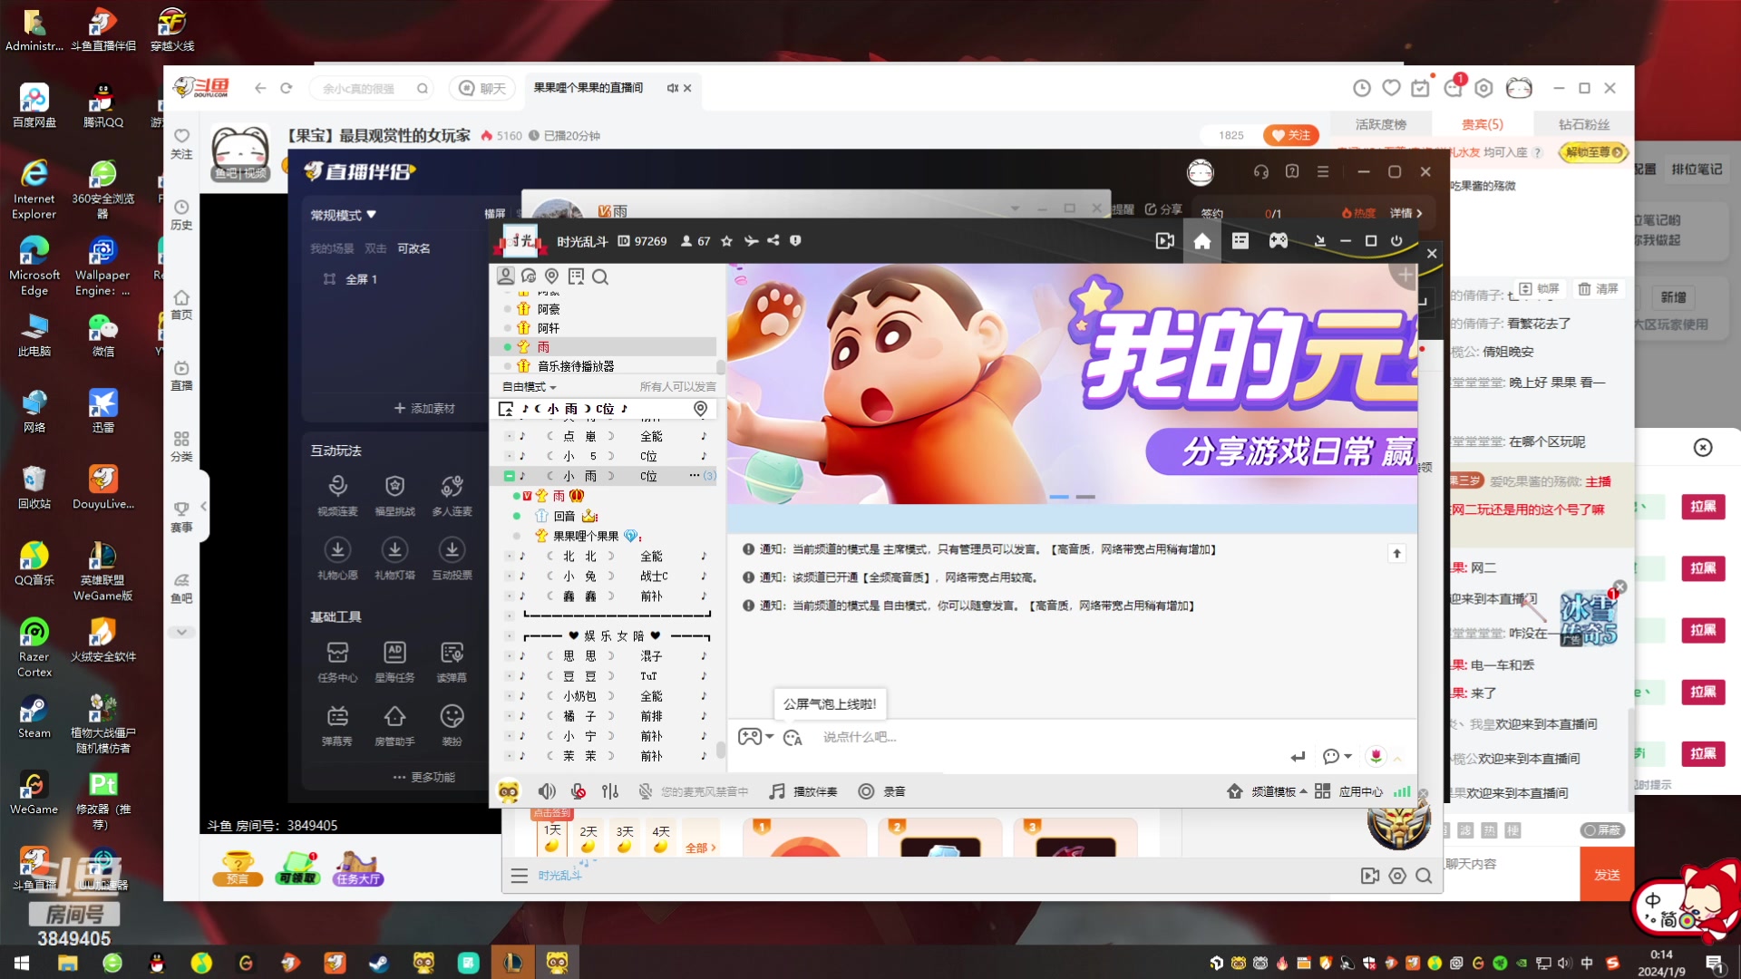
Task: Switch to 贵宾(5) tab
Action: click(x=1482, y=124)
